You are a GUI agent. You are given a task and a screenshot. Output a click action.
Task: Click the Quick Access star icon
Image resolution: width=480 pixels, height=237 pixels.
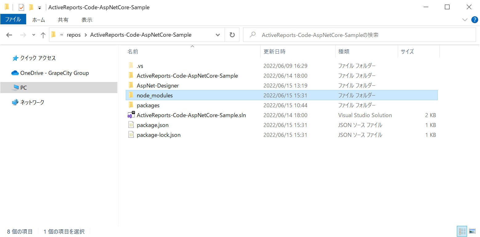coord(15,58)
